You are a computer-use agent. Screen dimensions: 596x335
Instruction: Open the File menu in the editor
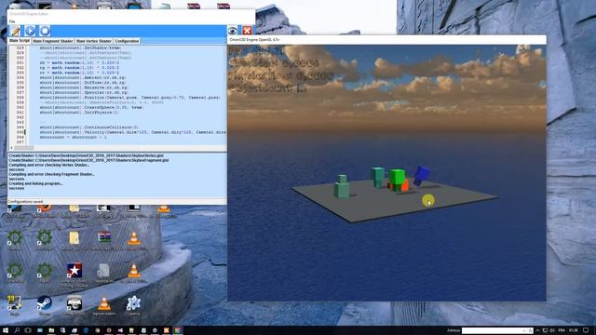12,21
